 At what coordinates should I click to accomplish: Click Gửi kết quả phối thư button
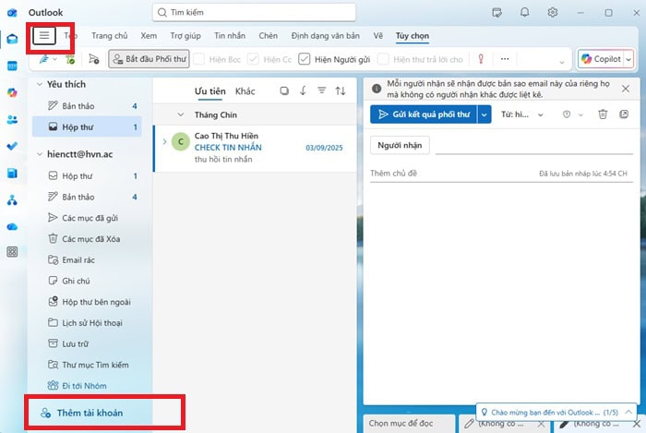[x=424, y=114]
